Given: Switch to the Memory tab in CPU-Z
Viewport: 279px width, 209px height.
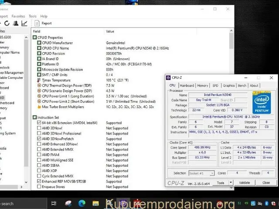Looking at the screenshot, I should tap(202, 86).
